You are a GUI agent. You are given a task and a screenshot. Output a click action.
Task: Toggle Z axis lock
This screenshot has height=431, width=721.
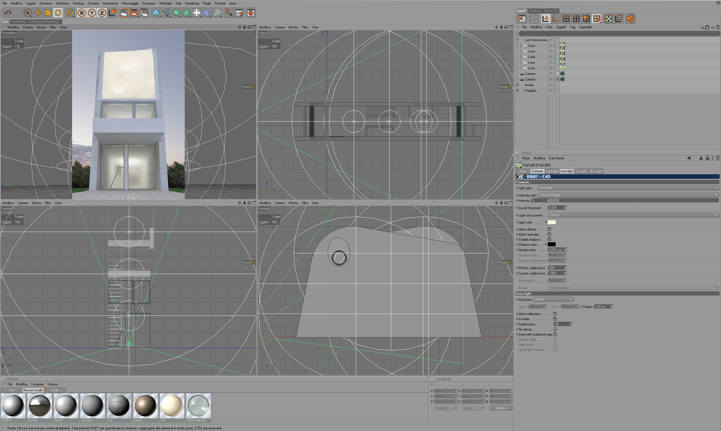pyautogui.click(x=102, y=13)
